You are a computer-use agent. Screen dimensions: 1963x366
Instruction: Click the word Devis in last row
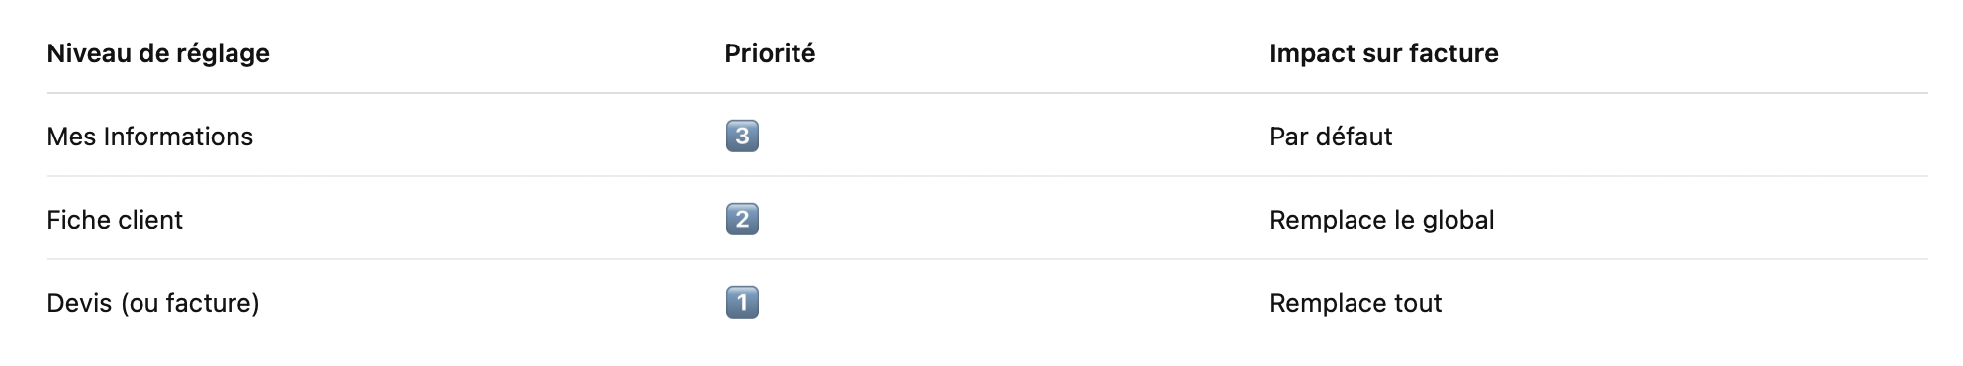79,303
